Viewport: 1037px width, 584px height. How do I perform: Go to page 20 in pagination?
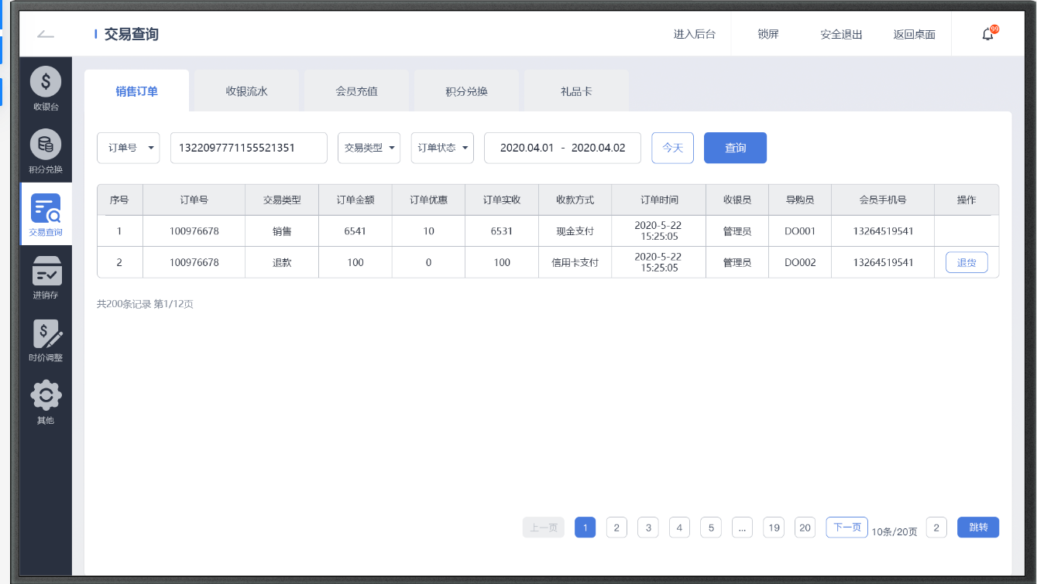click(x=805, y=528)
